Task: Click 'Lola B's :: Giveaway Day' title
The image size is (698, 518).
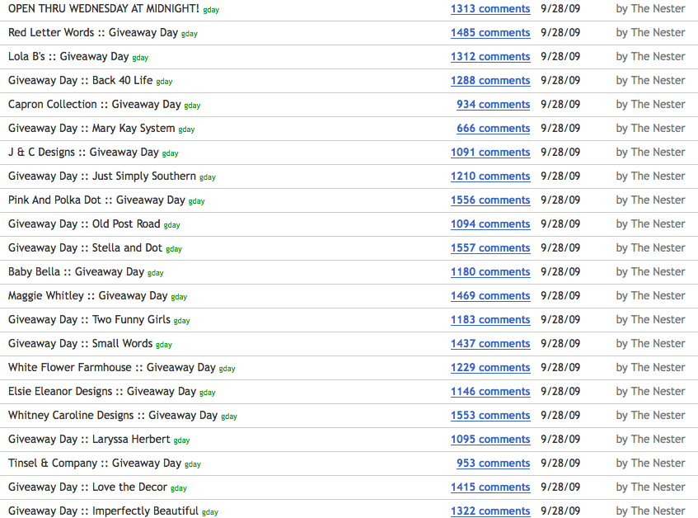Action: (x=68, y=57)
